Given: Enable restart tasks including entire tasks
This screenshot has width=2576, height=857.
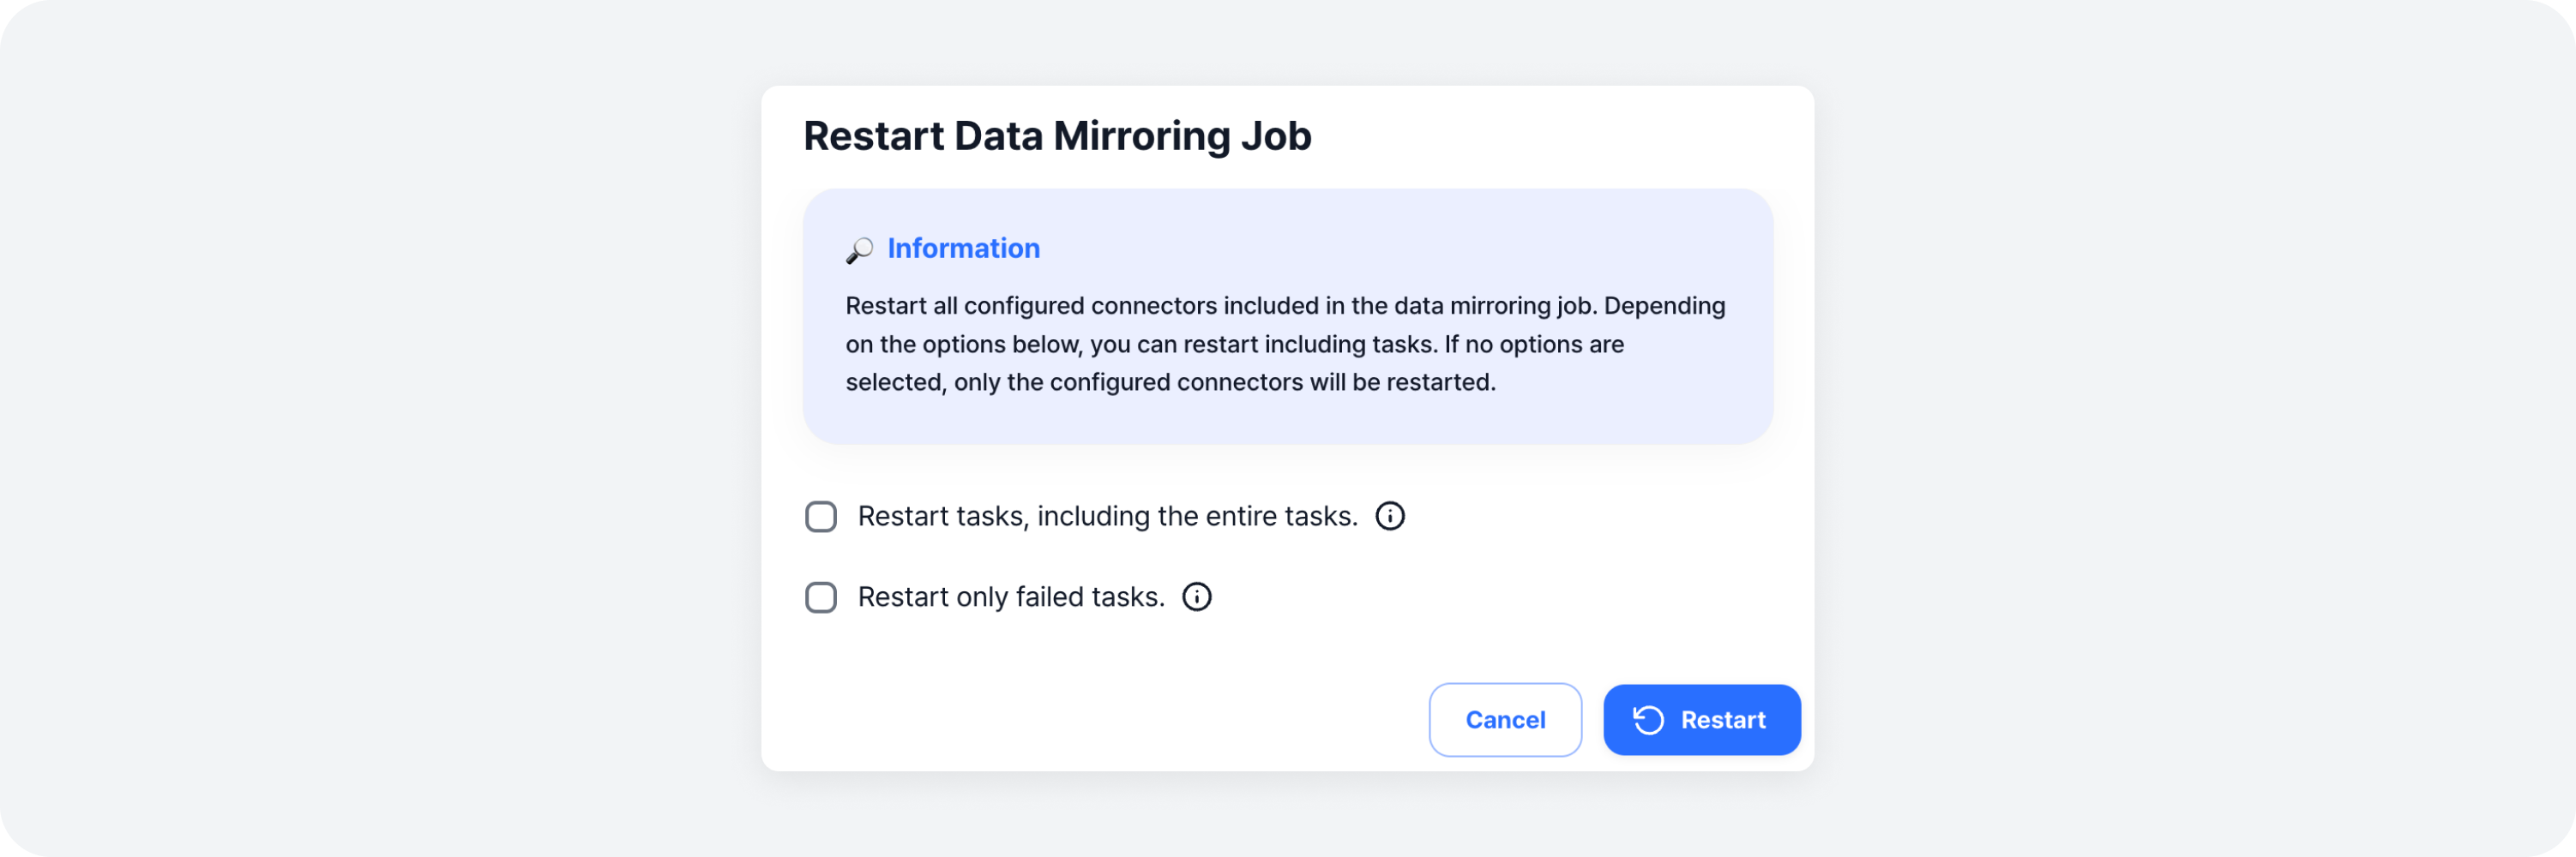Looking at the screenshot, I should tap(820, 517).
